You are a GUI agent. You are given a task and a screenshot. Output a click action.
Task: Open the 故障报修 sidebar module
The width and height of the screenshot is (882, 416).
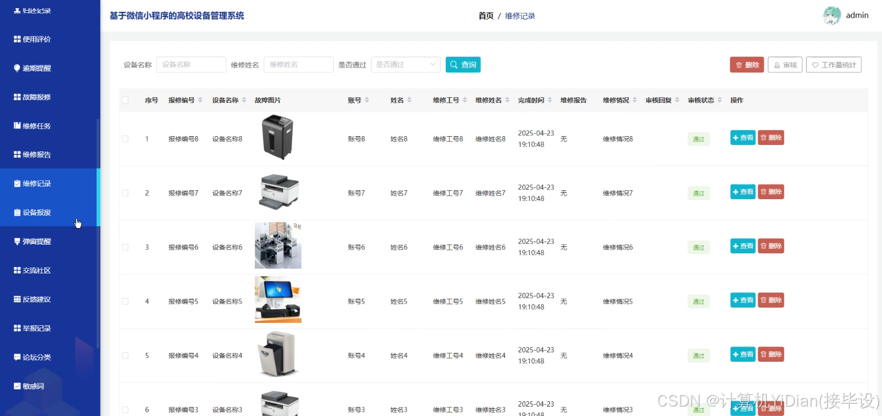tap(35, 97)
